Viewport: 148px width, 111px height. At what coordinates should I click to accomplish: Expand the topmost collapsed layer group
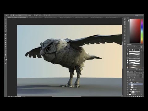coord(129,79)
